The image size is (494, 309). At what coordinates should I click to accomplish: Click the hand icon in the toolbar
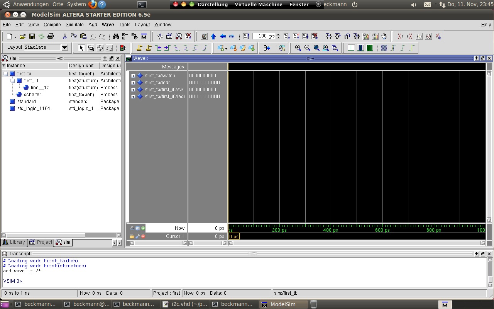click(x=384, y=36)
